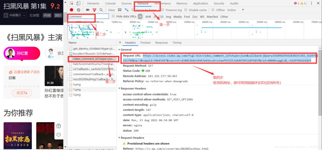The image size is (322, 150).
Task: Open the Memory tab
Action: (182, 3)
